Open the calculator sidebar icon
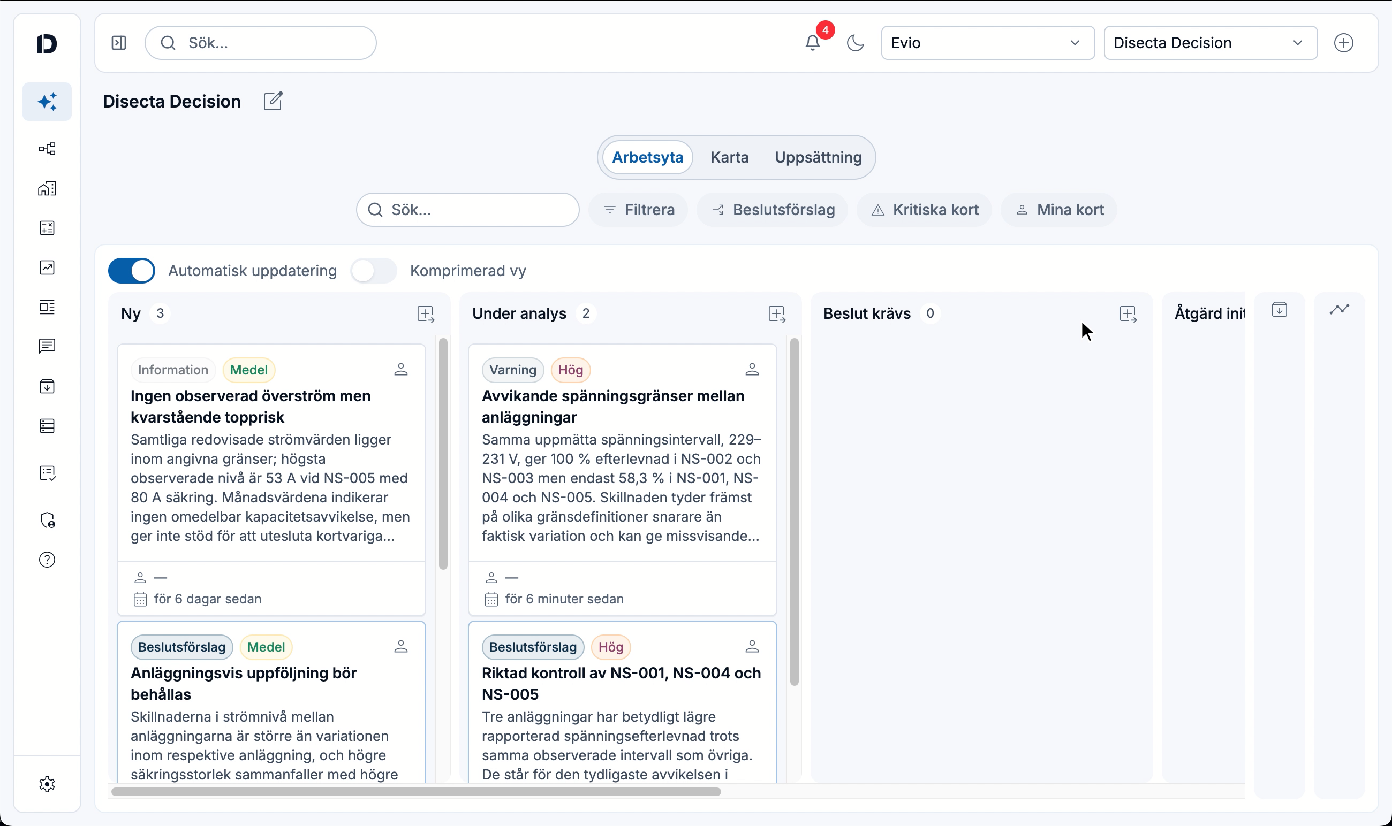This screenshot has width=1392, height=826. pos(47,228)
